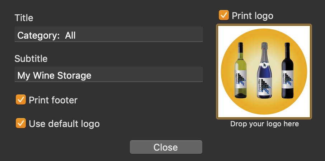Uncheck the Print logo checkbox
325x161 pixels.
coord(223,15)
